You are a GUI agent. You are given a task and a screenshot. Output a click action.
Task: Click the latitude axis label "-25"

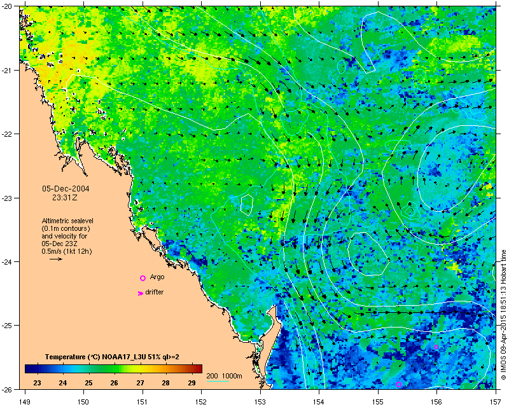point(8,326)
